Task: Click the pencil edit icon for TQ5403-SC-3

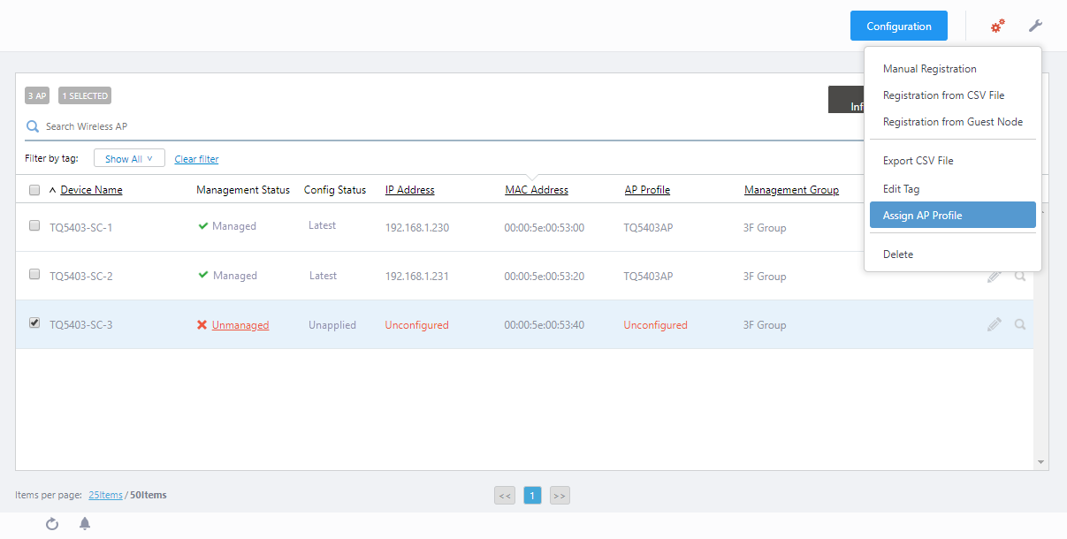Action: tap(995, 325)
